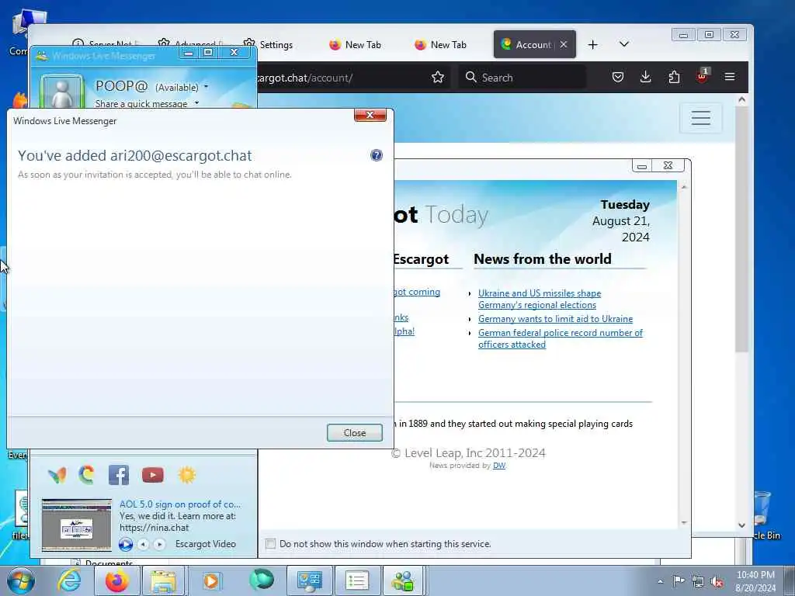Open the Windows Start button
This screenshot has height=596, width=795.
click(20, 580)
